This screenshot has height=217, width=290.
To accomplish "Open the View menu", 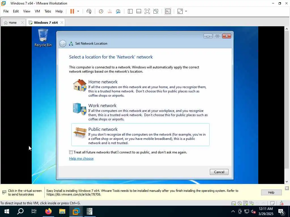I will coord(27,11).
